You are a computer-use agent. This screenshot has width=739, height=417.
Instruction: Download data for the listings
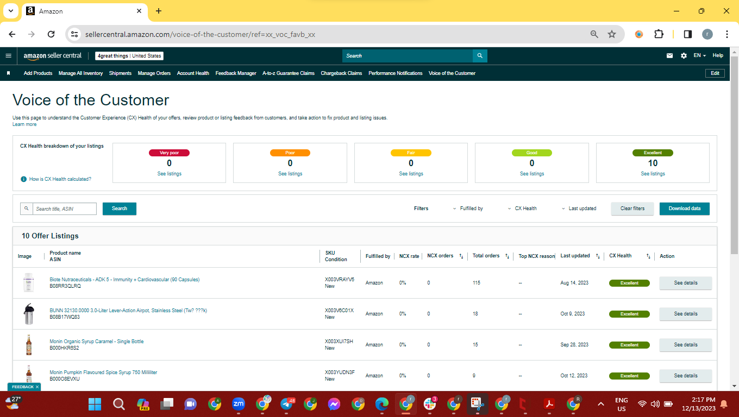click(685, 208)
